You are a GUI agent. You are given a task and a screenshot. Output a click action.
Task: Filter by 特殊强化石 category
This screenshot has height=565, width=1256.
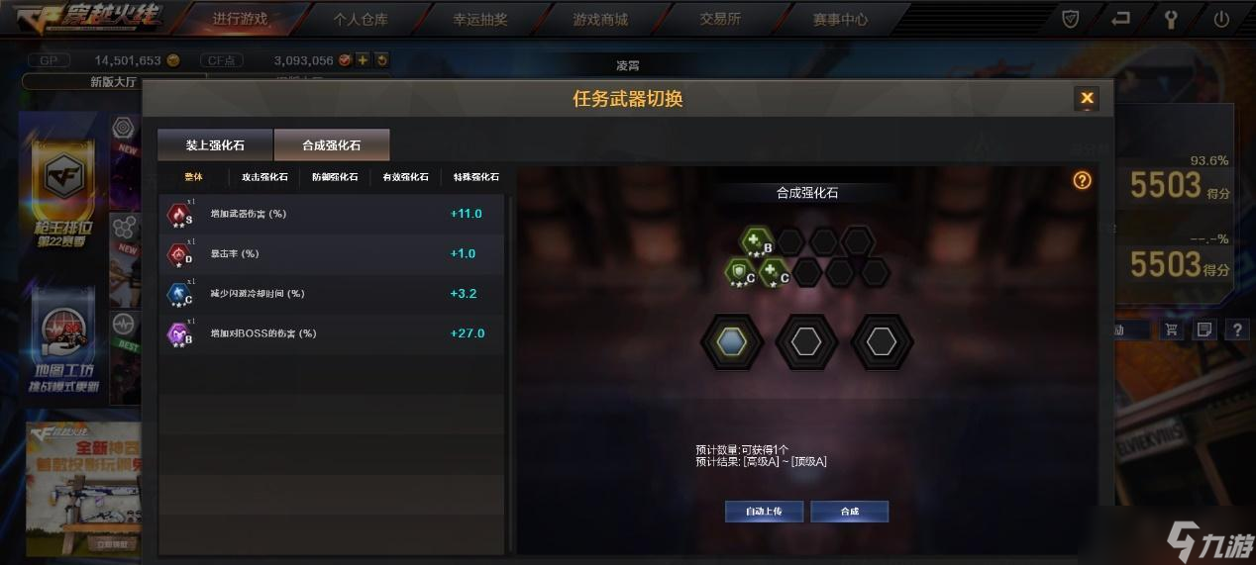[x=476, y=177]
